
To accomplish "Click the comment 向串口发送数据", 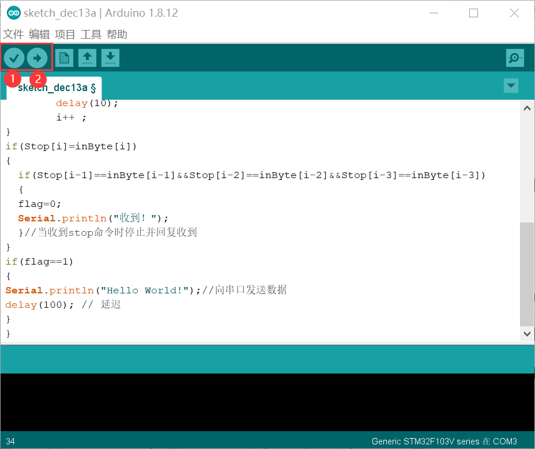I will [x=244, y=290].
